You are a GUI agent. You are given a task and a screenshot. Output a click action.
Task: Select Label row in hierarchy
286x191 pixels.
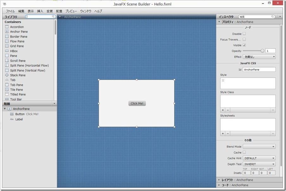29,119
